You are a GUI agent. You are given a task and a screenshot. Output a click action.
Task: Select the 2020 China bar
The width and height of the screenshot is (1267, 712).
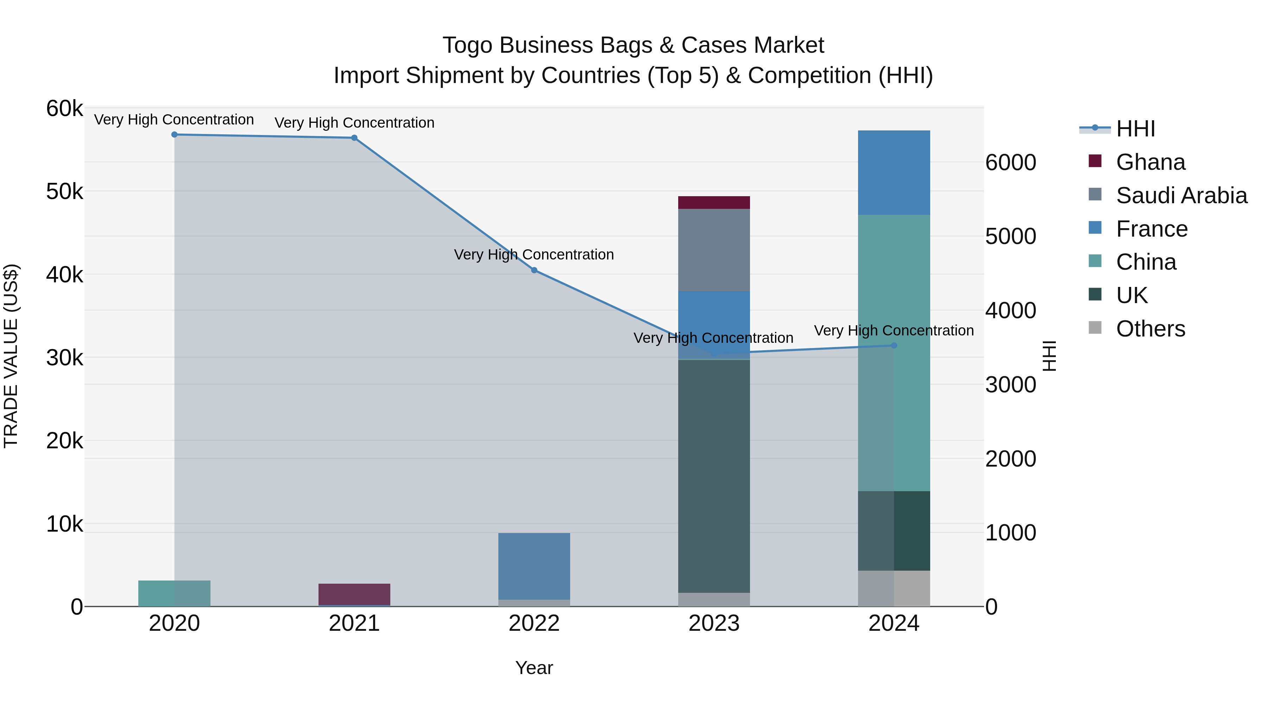pos(174,594)
